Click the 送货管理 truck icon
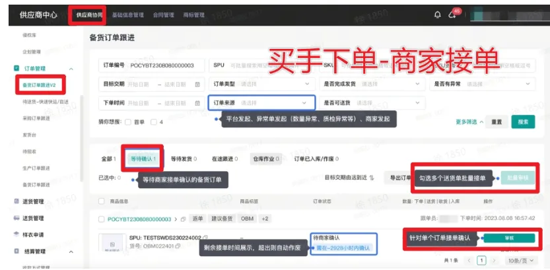The width and height of the screenshot is (550, 270). (16, 218)
